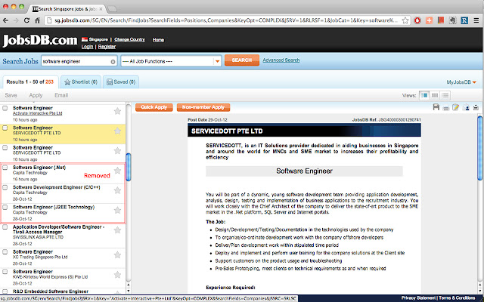Image resolution: width=484 pixels, height=302 pixels.
Task: Expand MyJobsDB menu
Action: 461,82
